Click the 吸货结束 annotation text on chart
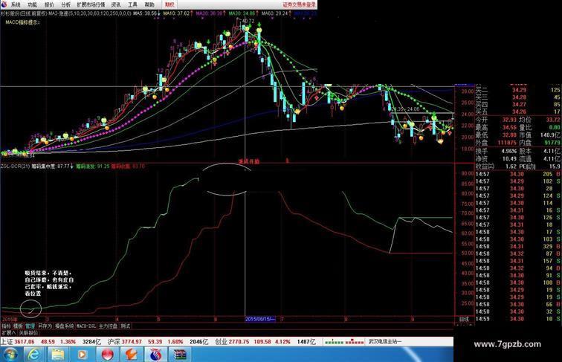 click(x=49, y=283)
